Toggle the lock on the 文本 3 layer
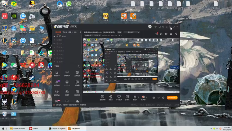Image resolution: width=232 pixels, height=131 pixels. pyautogui.click(x=57, y=36)
